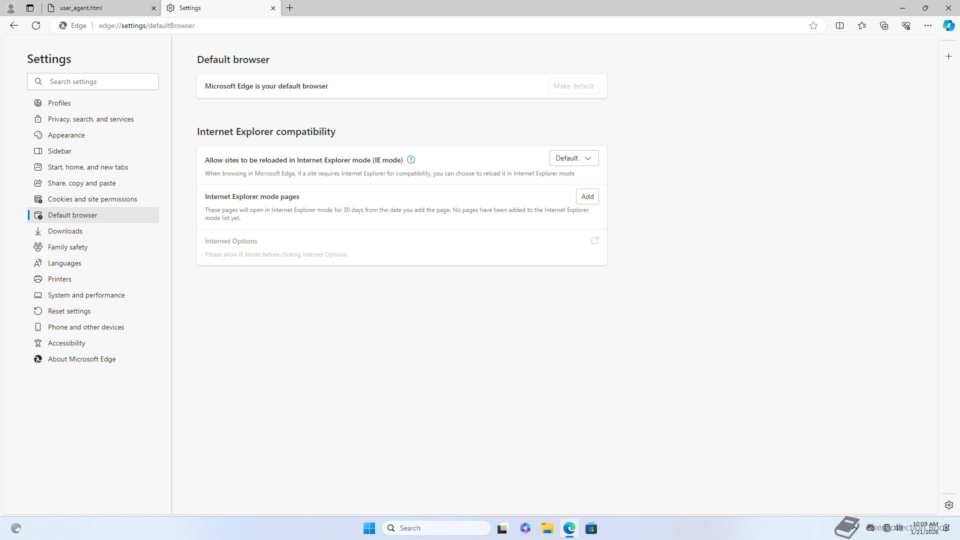Open Settings and more ellipsis menu

pyautogui.click(x=927, y=25)
